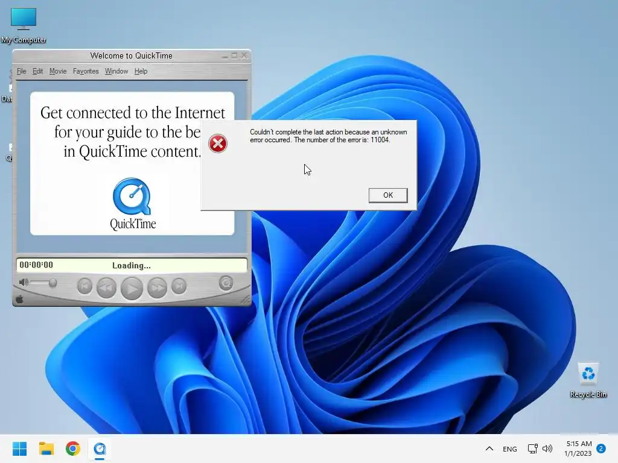Launch Google Chrome from the taskbar

pyautogui.click(x=73, y=449)
